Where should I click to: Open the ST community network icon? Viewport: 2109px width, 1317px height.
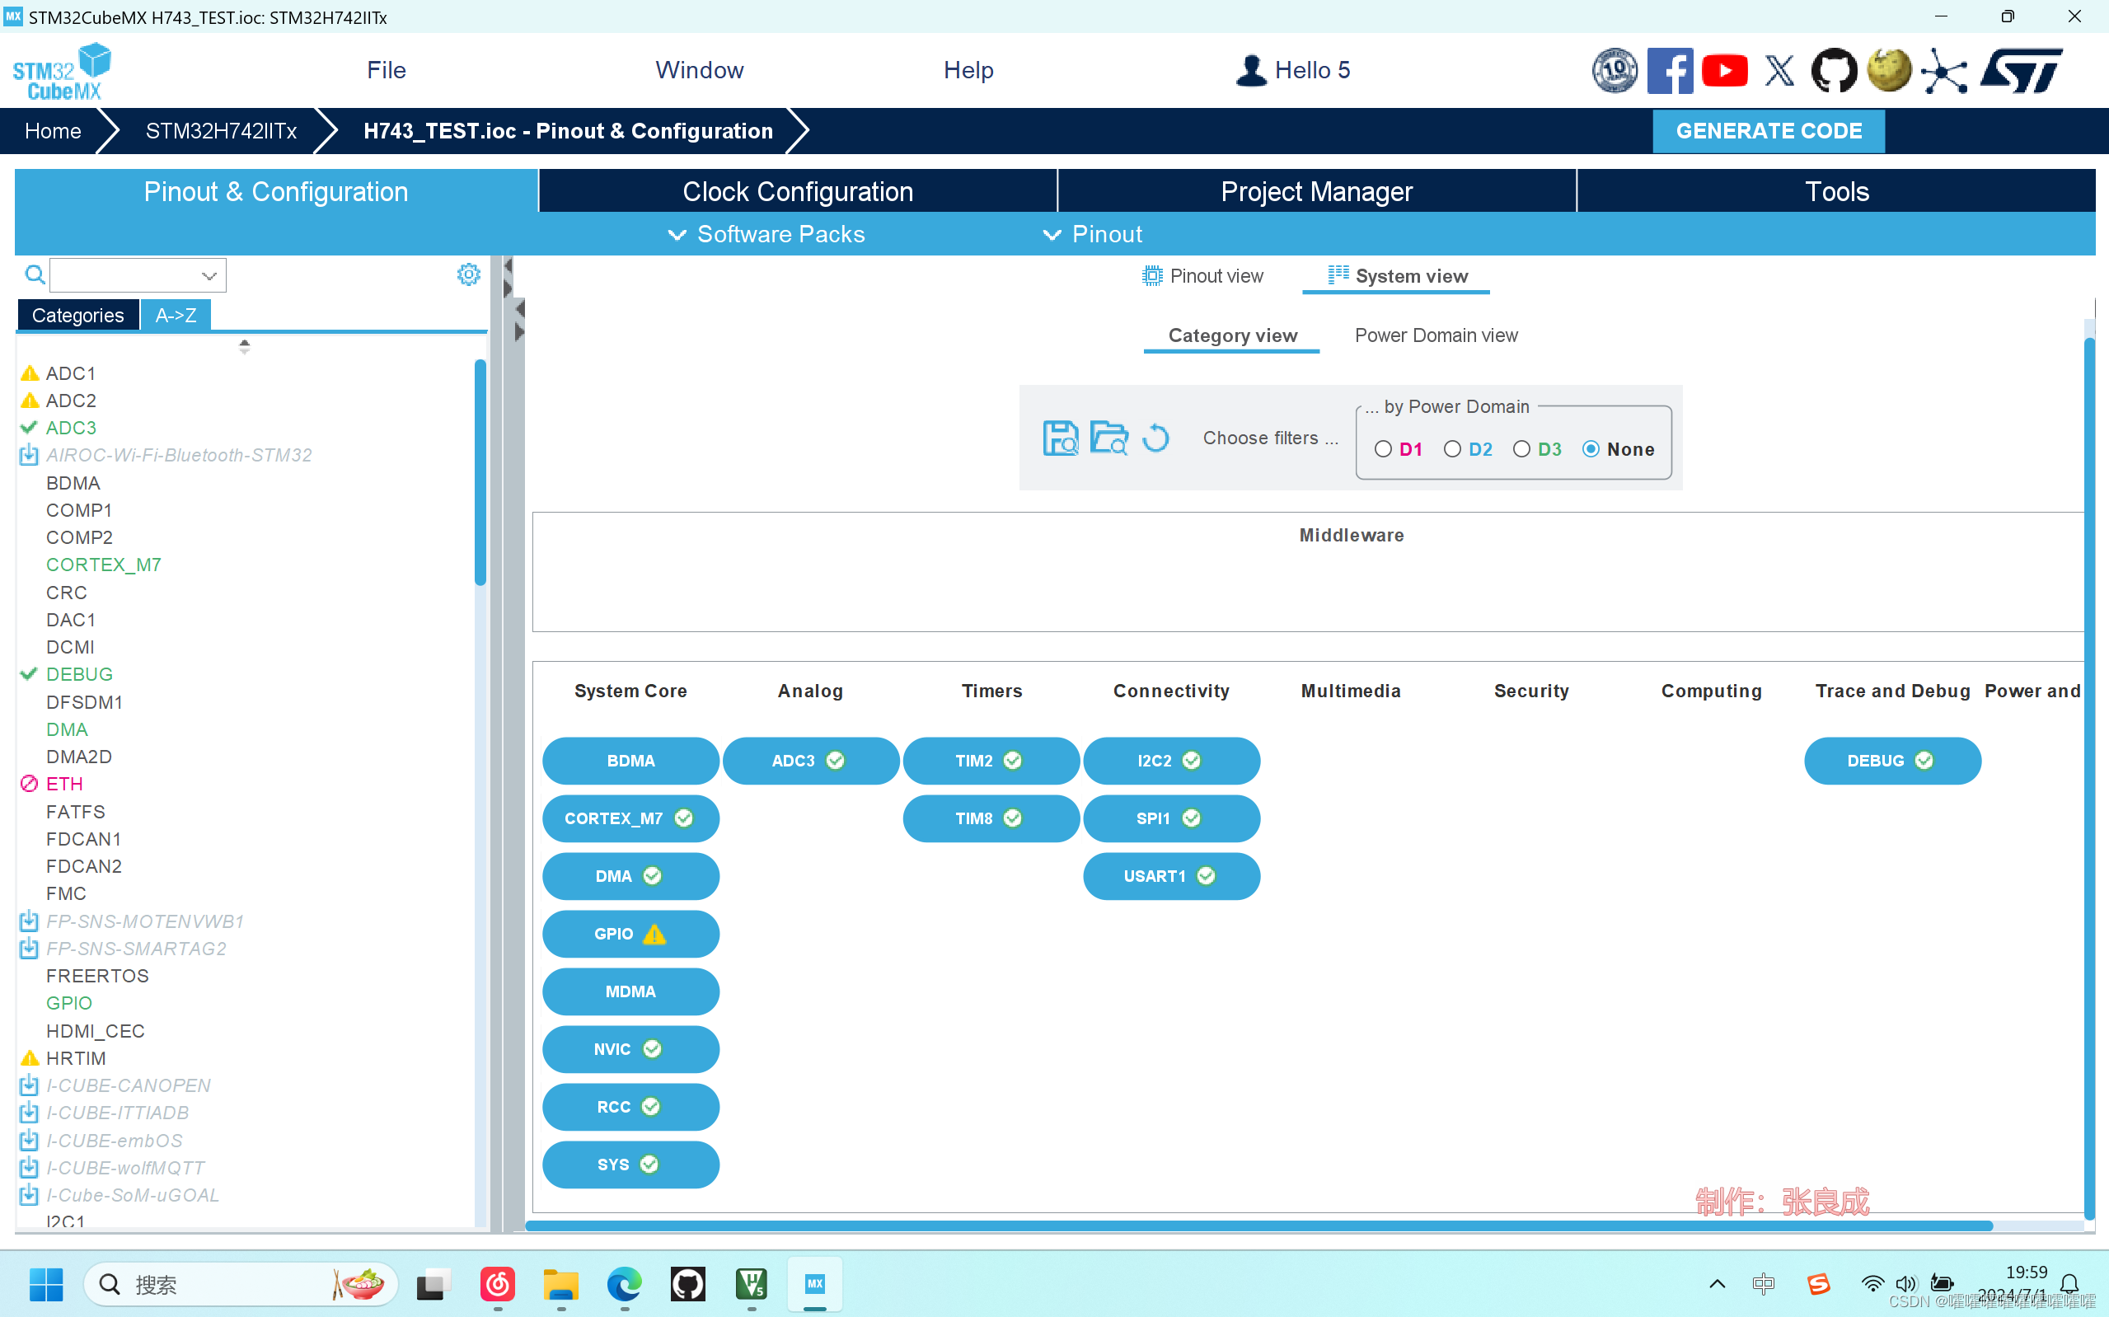pos(1943,71)
